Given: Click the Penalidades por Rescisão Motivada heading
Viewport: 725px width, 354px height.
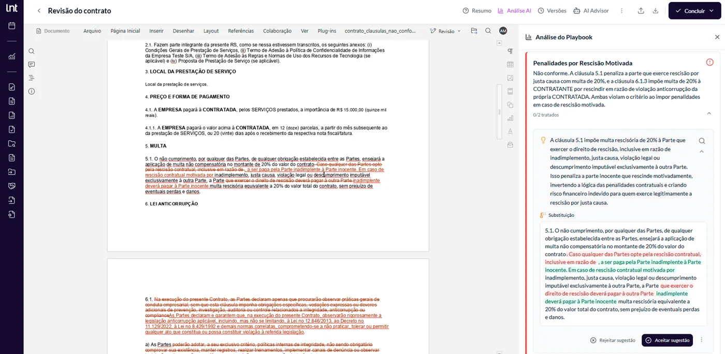Looking at the screenshot, I should point(583,63).
